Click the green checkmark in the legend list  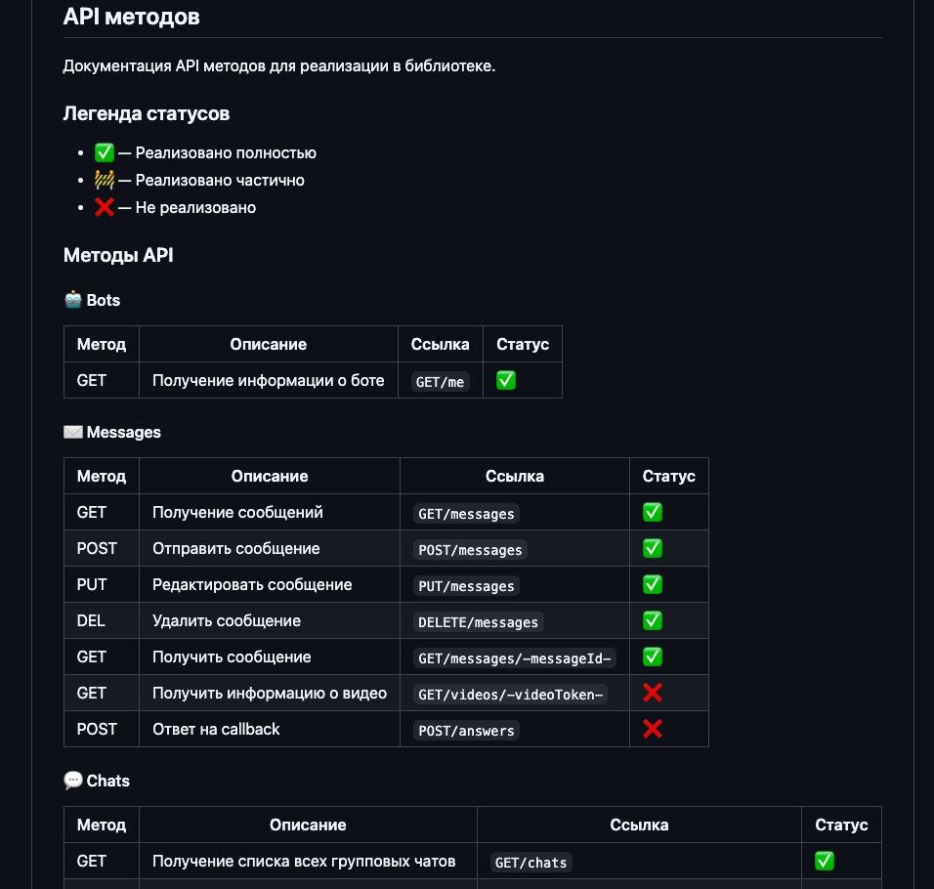[x=105, y=152]
